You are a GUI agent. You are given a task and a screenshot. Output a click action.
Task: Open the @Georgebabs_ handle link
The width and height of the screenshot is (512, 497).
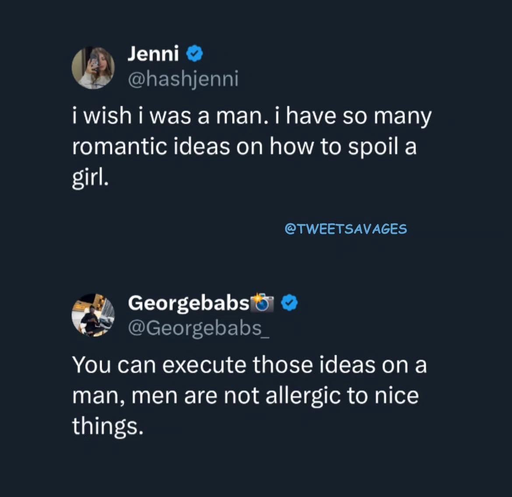pyautogui.click(x=198, y=327)
